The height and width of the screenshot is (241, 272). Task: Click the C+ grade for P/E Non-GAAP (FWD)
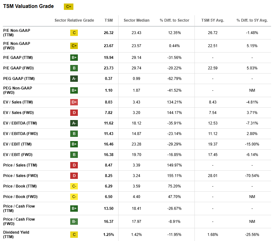pyautogui.click(x=74, y=46)
